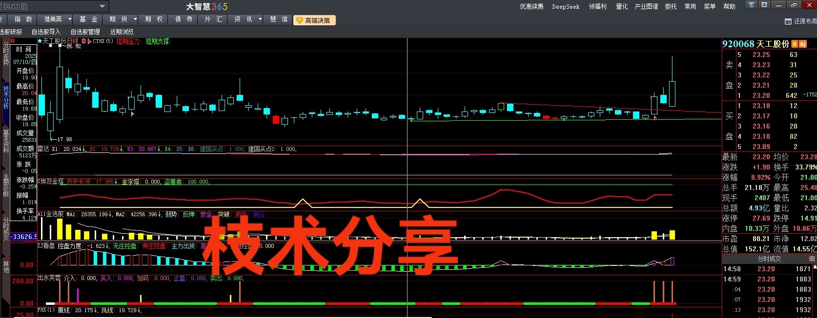This screenshot has width=817, height=318.
Task: Click the red flag icon before CYHX(5)
Action: [89, 41]
